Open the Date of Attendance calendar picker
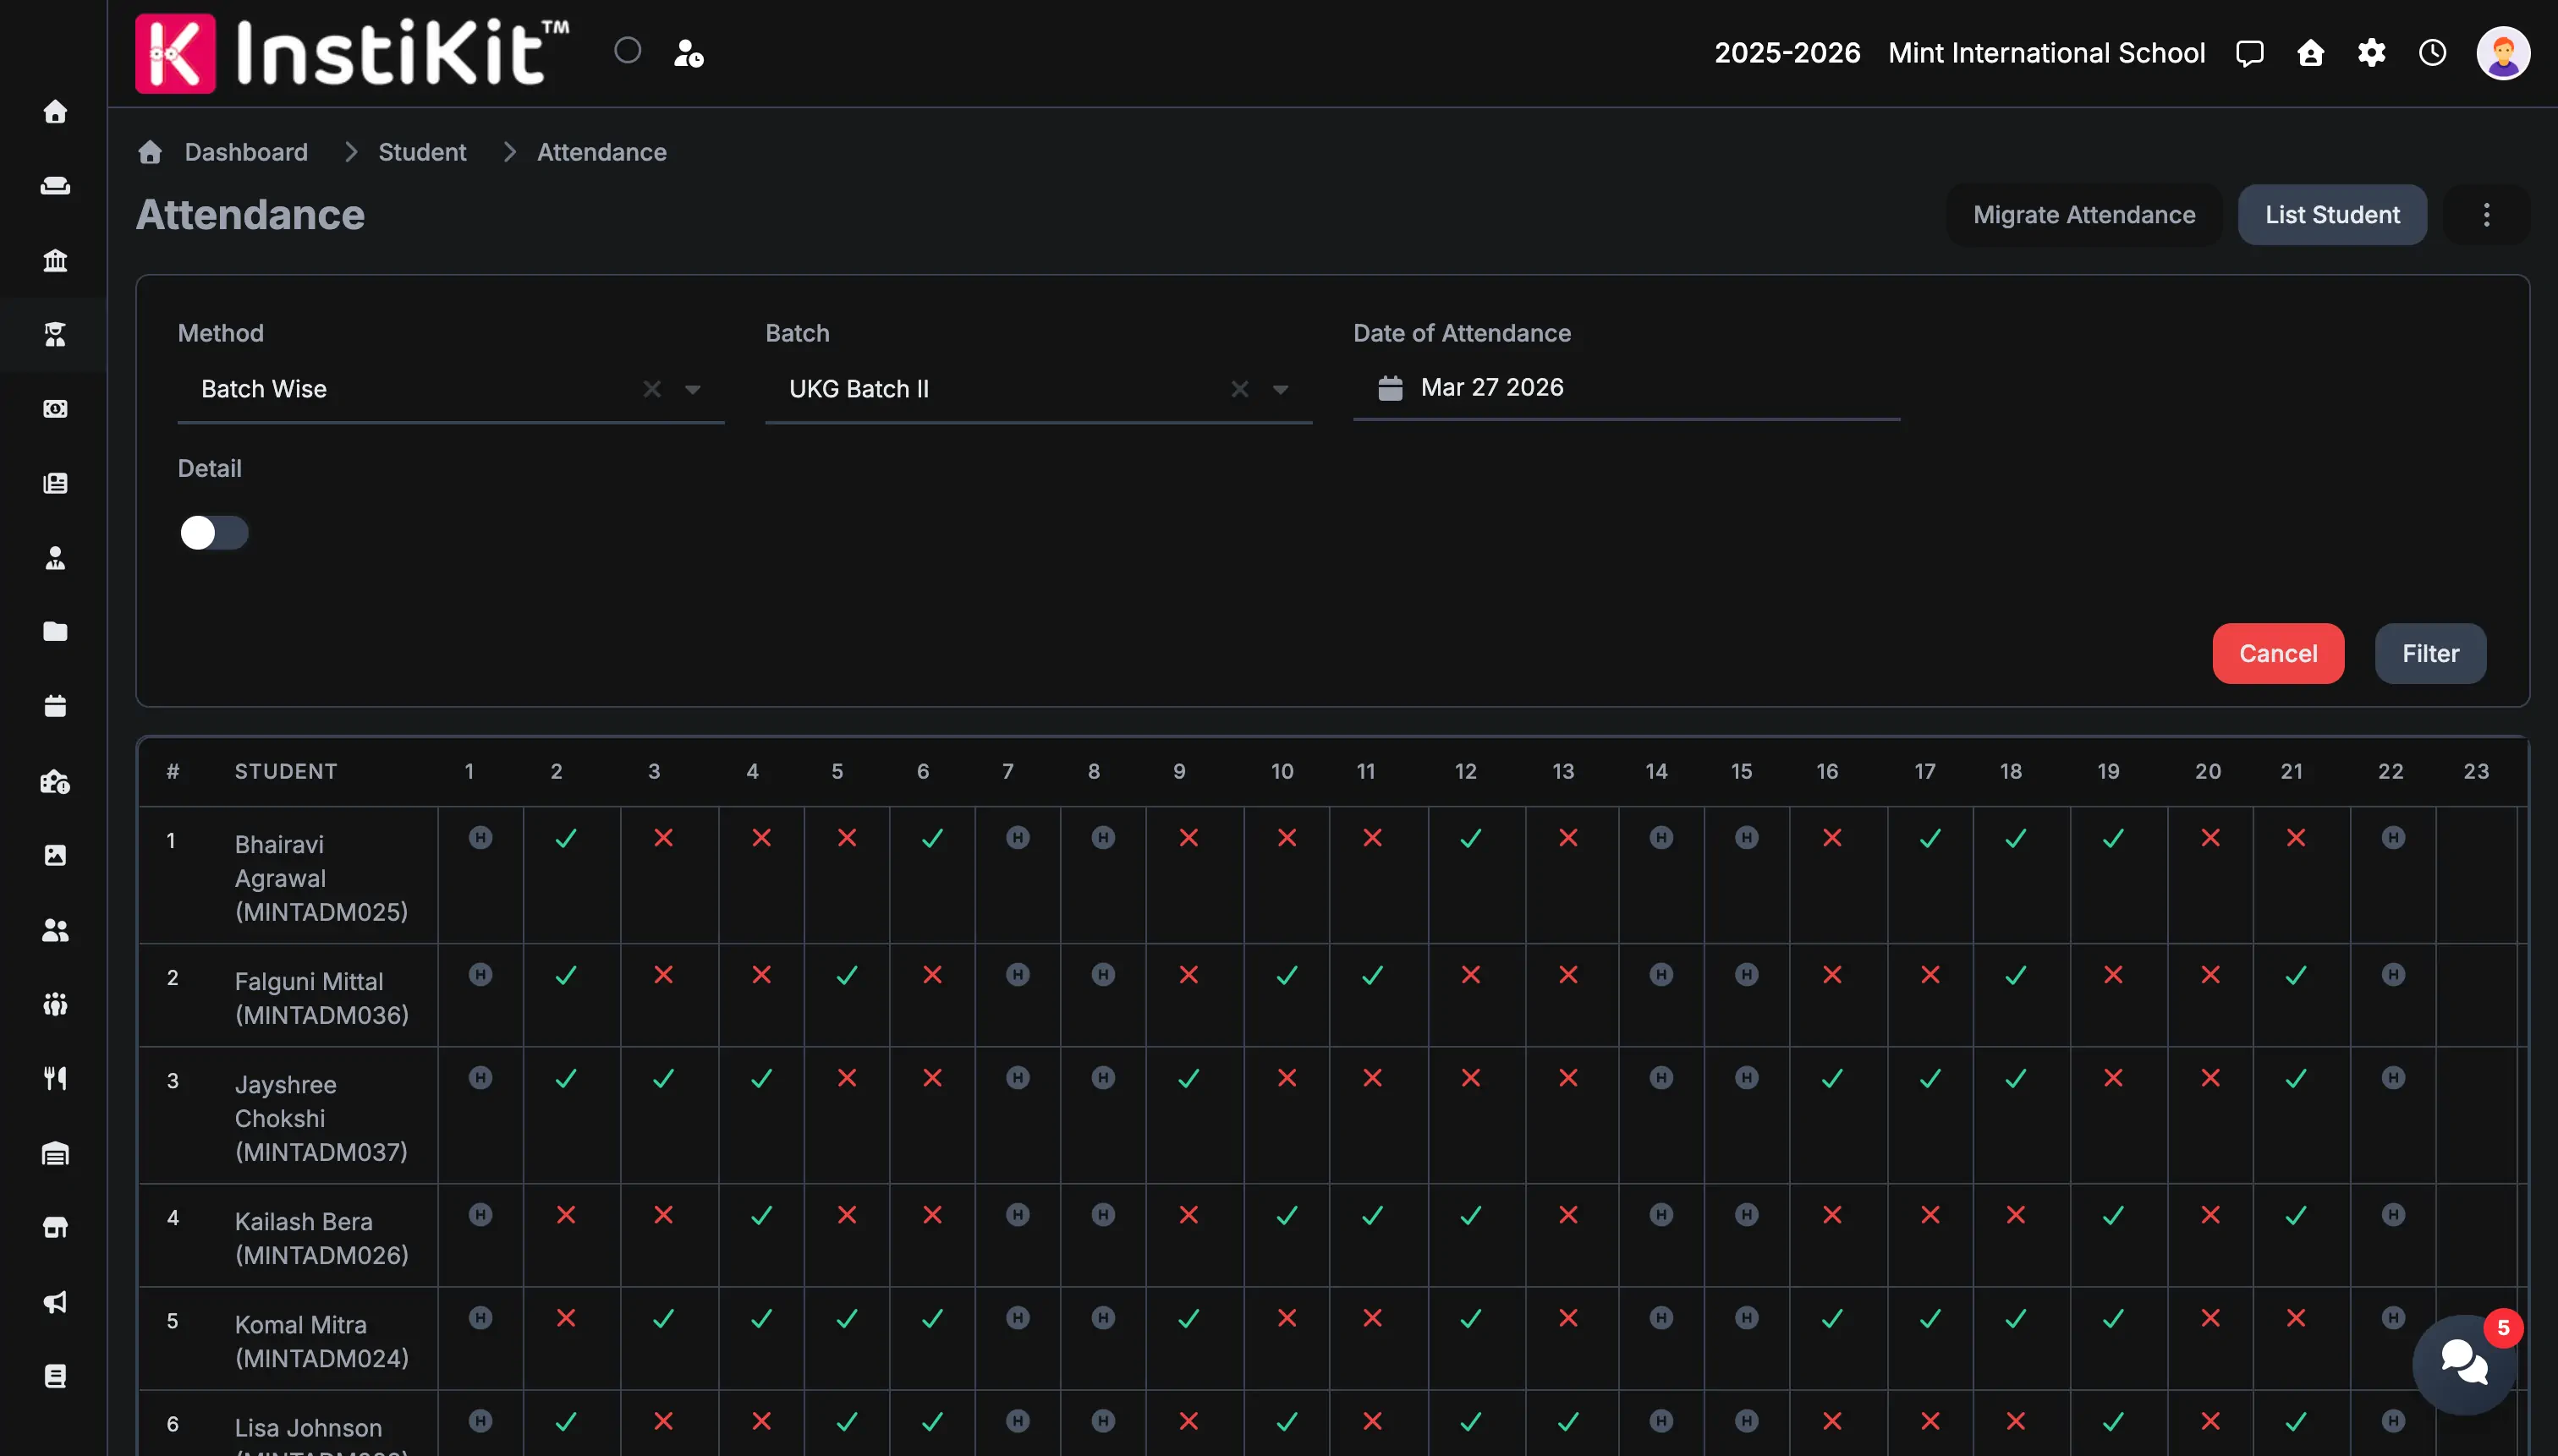The height and width of the screenshot is (1456, 2558). click(x=1390, y=388)
